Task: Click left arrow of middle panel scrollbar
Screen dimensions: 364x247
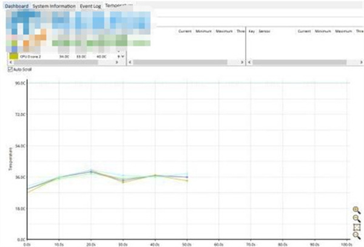Action: click(130, 63)
